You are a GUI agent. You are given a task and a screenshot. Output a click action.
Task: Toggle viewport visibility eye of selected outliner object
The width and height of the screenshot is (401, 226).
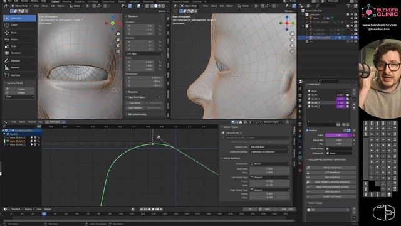[x=352, y=38]
